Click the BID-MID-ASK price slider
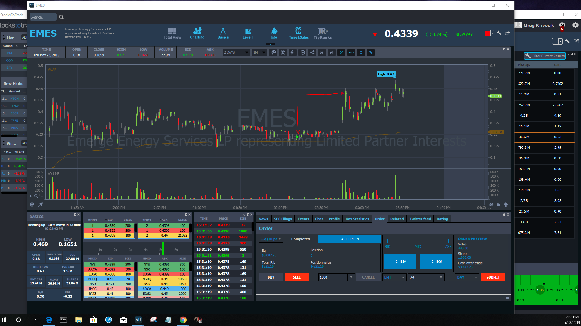The image size is (581, 326). click(x=418, y=240)
